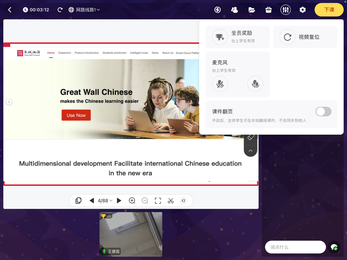
Task: Open the network line 网路线路1 dropdown
Action: click(x=84, y=10)
